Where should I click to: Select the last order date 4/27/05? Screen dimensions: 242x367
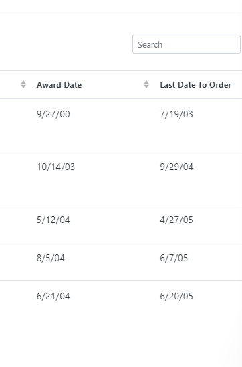[176, 220]
